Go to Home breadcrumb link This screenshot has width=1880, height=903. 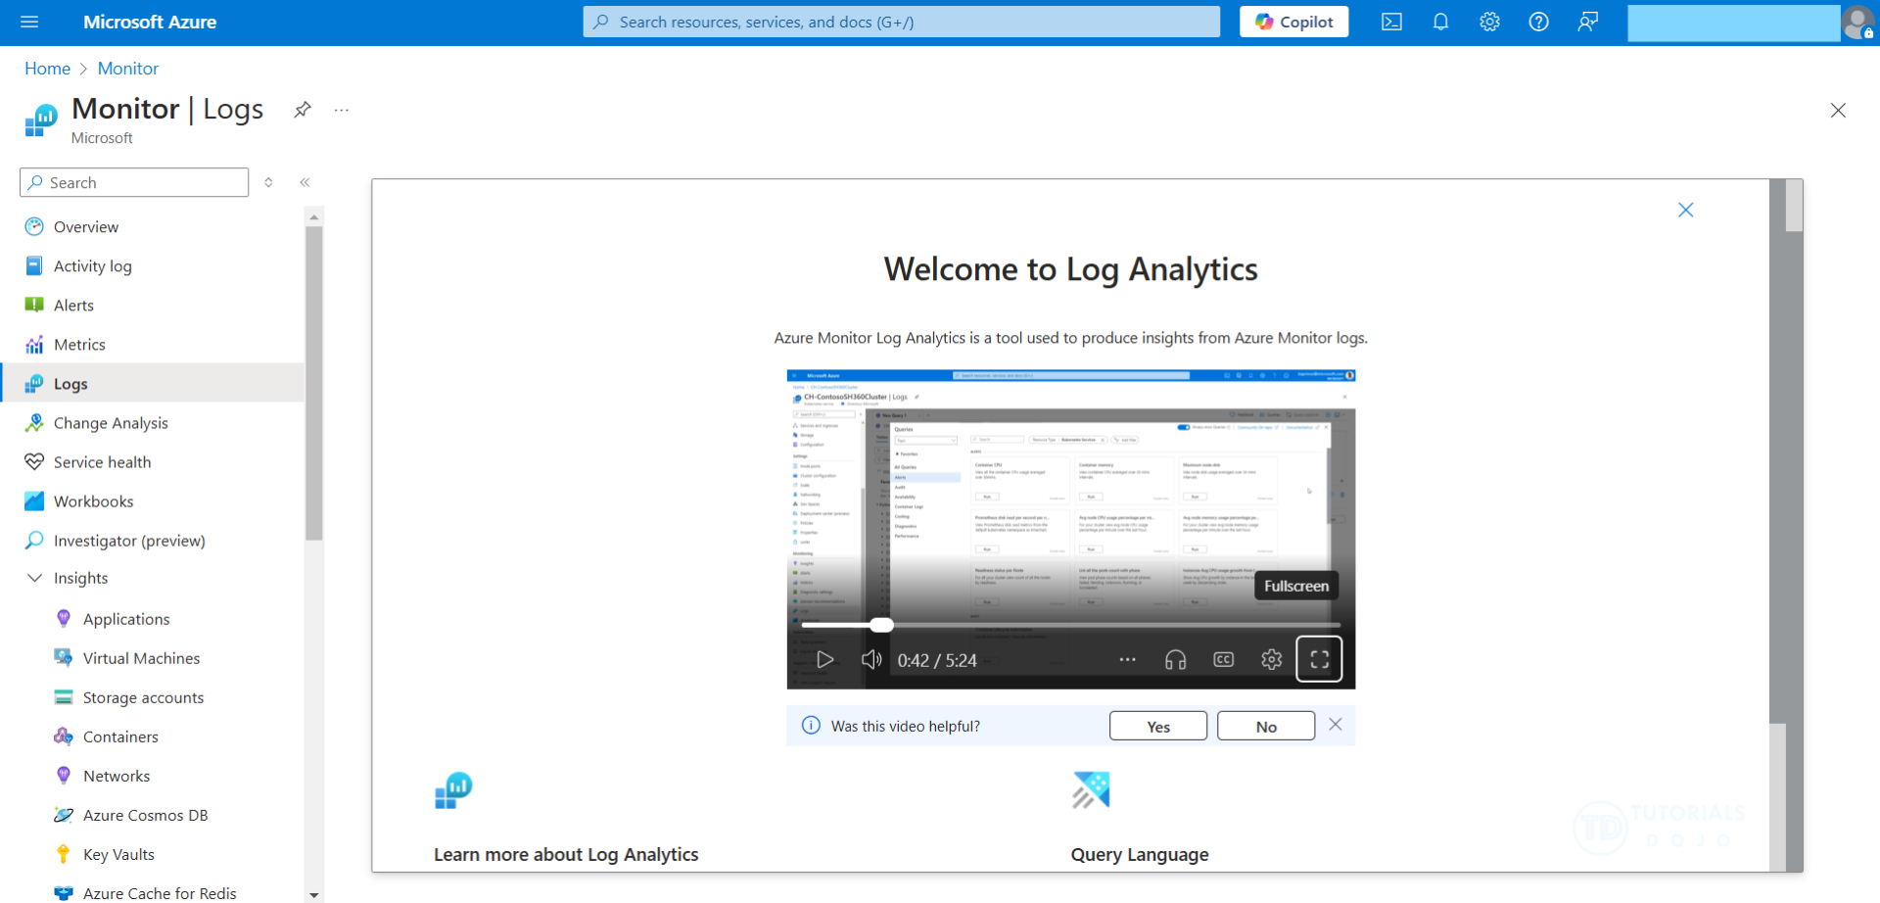(47, 69)
